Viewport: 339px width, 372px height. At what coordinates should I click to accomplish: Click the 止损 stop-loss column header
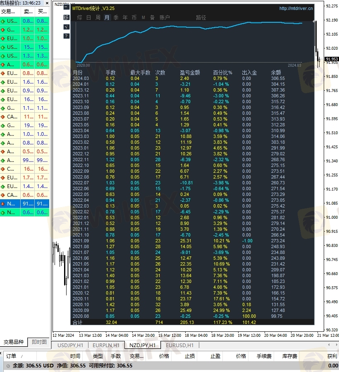pos(190,356)
